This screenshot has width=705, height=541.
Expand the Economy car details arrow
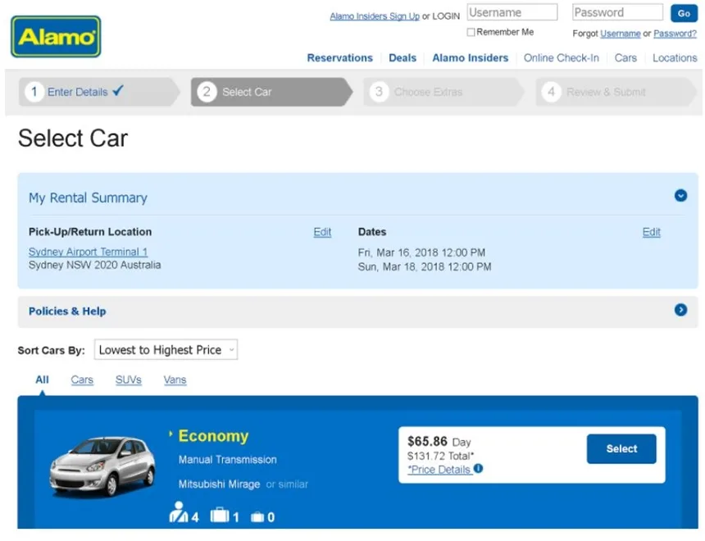click(171, 434)
